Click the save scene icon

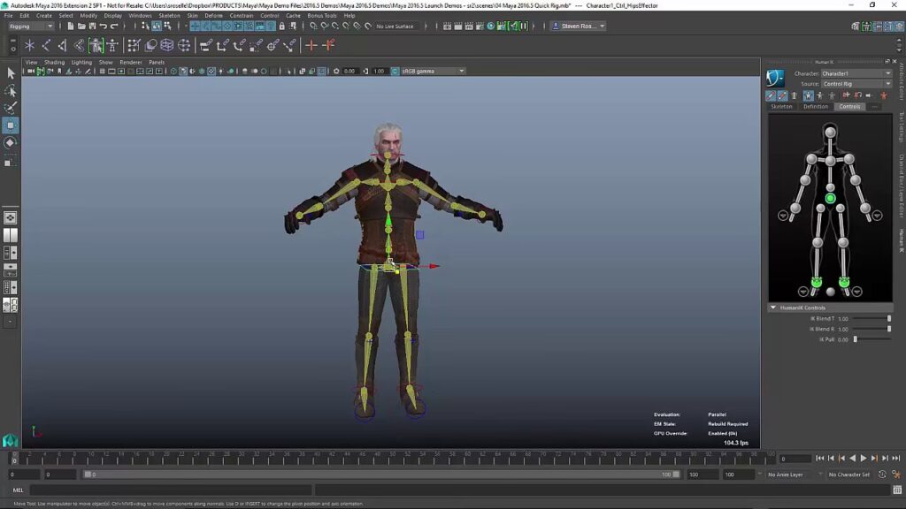point(92,26)
